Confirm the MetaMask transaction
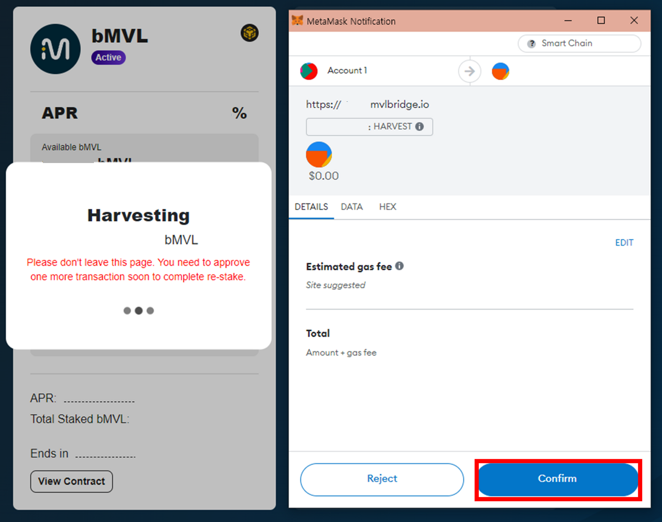662x522 pixels. [558, 479]
